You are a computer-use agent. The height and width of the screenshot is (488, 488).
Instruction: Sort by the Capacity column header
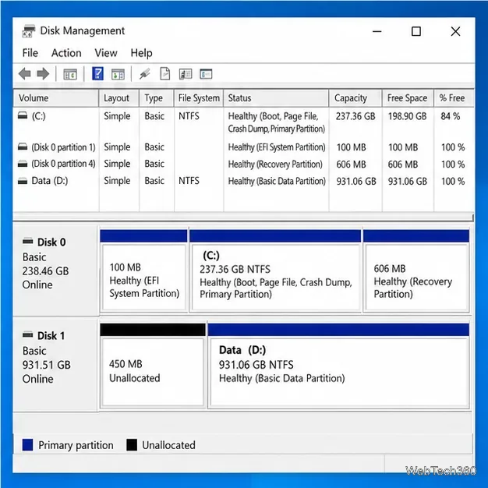(355, 98)
